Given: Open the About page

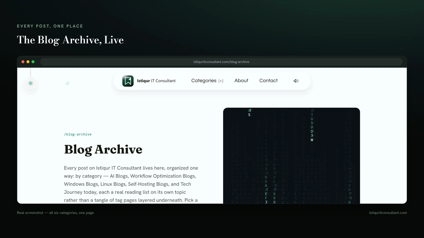Looking at the screenshot, I should coord(241,81).
